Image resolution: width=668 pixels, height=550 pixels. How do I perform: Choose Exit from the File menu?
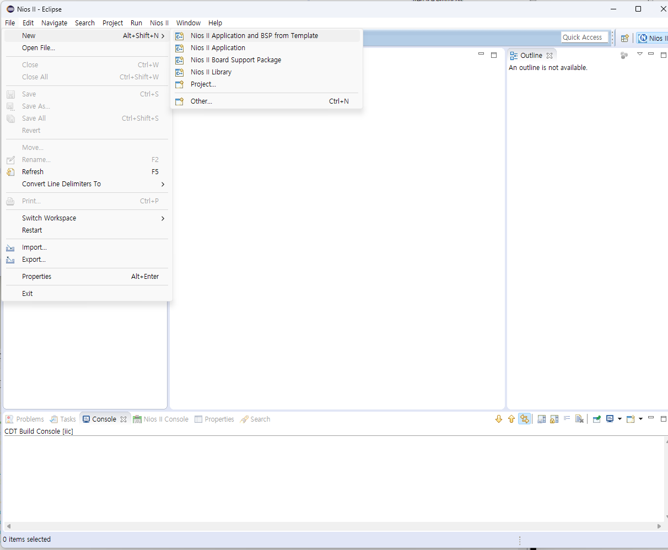(87, 294)
